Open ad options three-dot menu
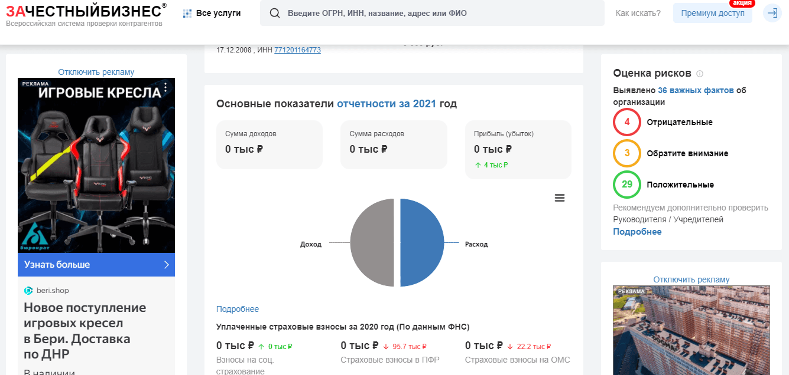The image size is (789, 375). tap(165, 88)
